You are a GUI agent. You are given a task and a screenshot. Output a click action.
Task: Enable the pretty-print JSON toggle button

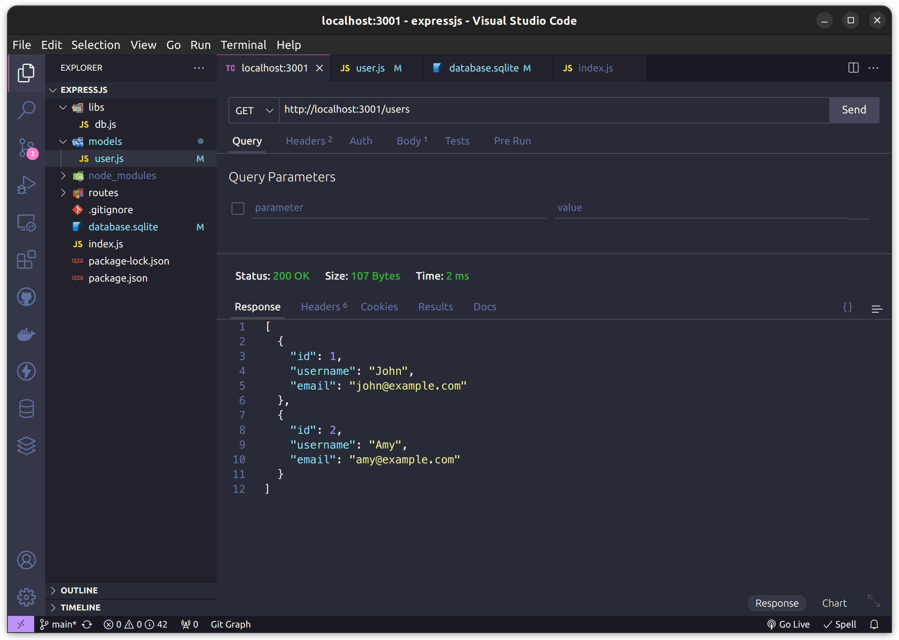coord(848,308)
